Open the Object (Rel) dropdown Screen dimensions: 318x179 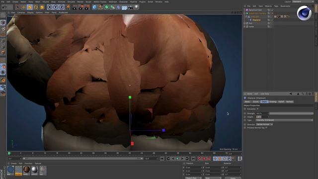click(193, 178)
